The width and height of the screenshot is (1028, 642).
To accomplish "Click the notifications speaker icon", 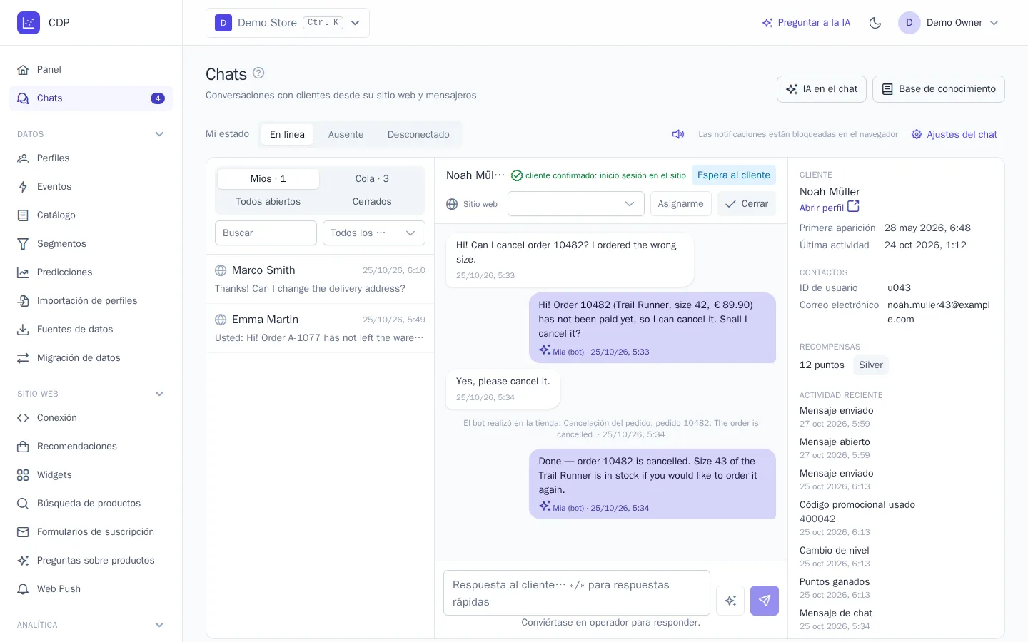I will click(x=678, y=134).
